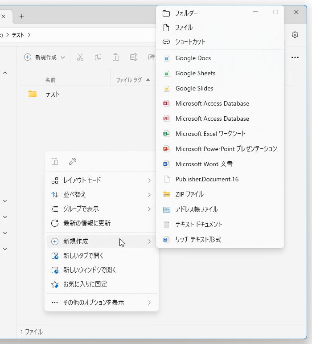This screenshot has height=344, width=312.
Task: Select 新規作成 in context menu
Action: click(101, 242)
